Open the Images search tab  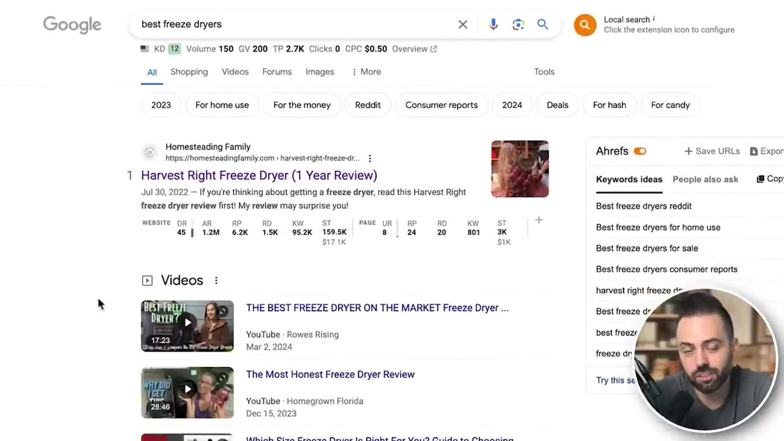click(x=320, y=72)
